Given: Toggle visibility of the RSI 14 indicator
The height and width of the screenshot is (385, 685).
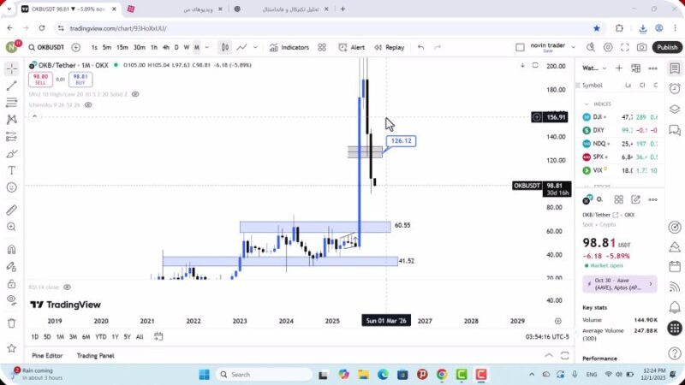Looking at the screenshot, I should click(x=67, y=287).
